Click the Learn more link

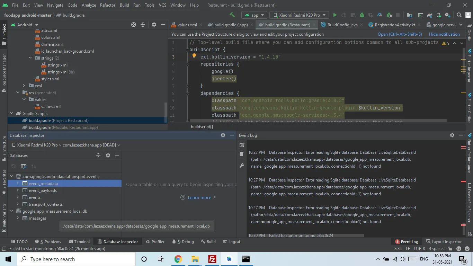click(x=199, y=197)
